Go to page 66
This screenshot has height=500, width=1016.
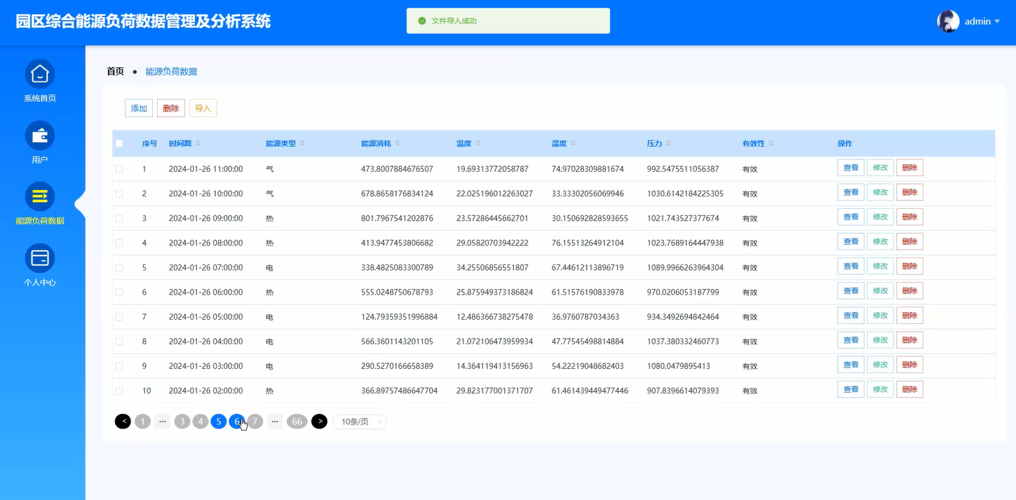tap(297, 421)
